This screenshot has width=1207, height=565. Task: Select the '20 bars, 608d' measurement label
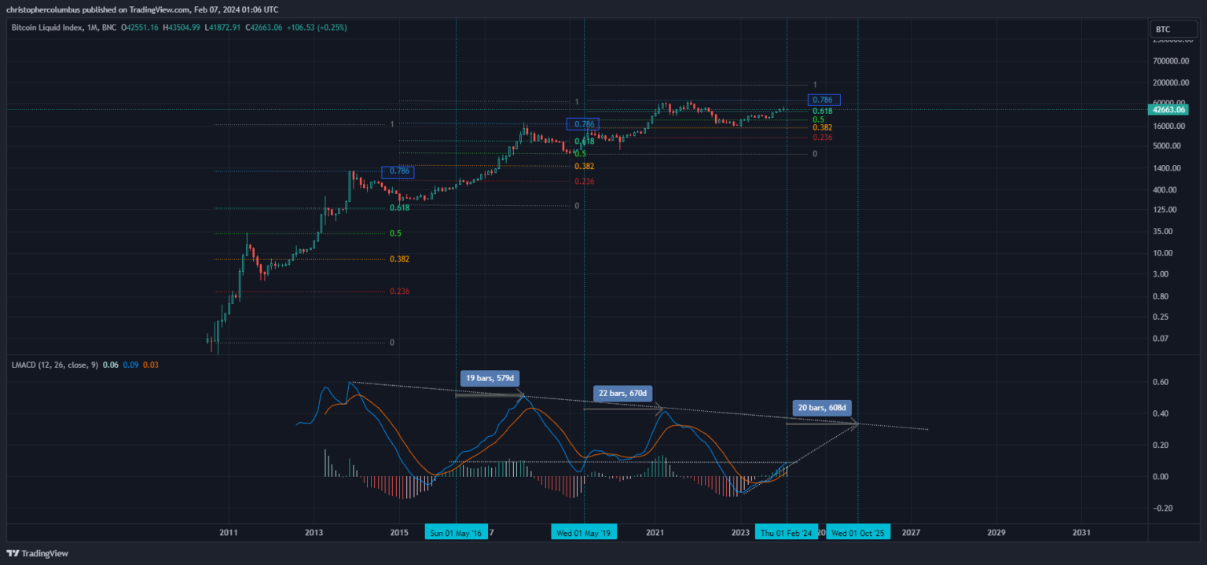821,408
